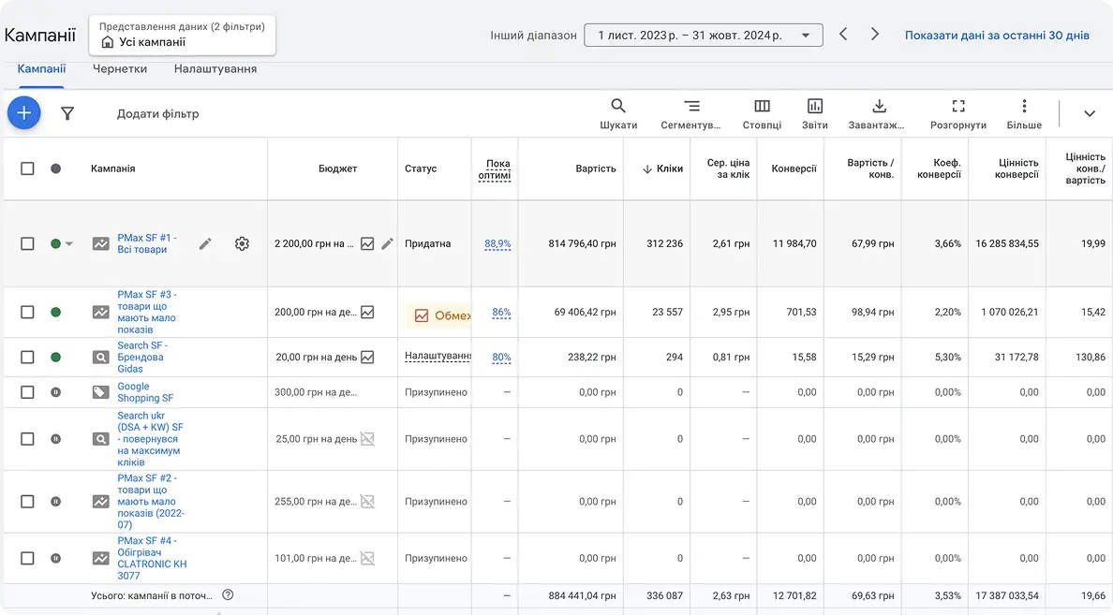Tick the select-all campaigns header checkbox

[x=27, y=168]
